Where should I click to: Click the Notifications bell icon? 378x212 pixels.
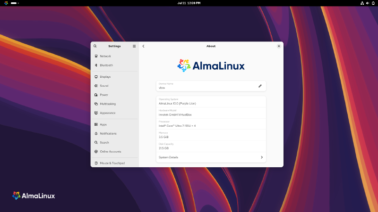[x=96, y=133]
